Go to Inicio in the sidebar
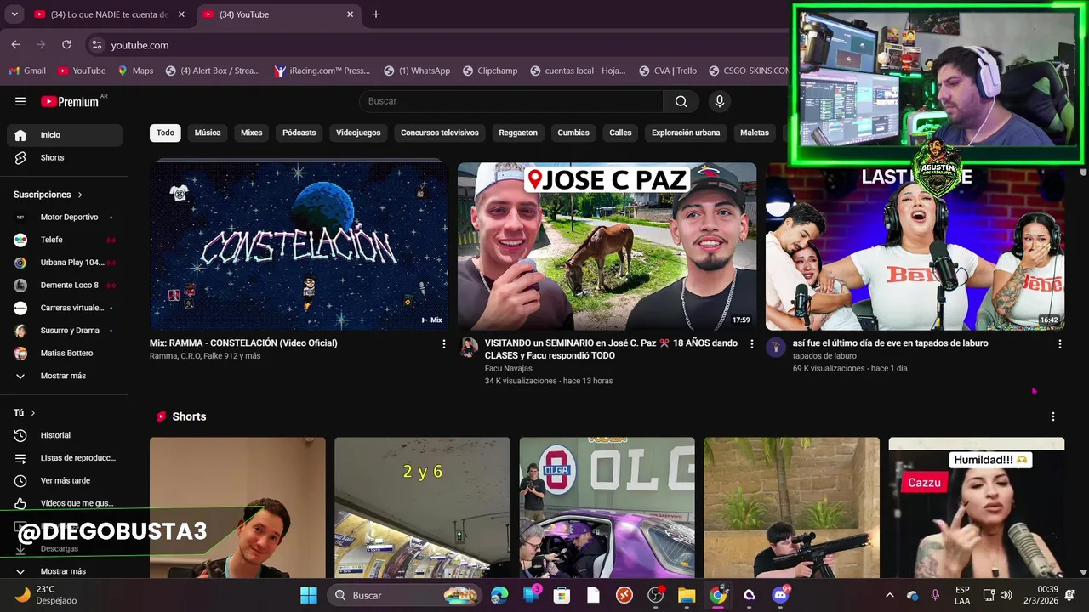1089x612 pixels. point(65,134)
